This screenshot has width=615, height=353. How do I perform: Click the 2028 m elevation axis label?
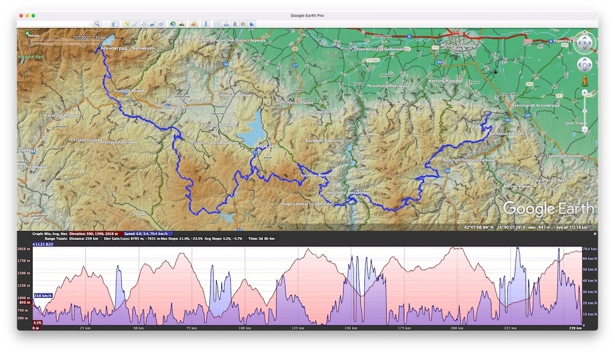(x=24, y=249)
